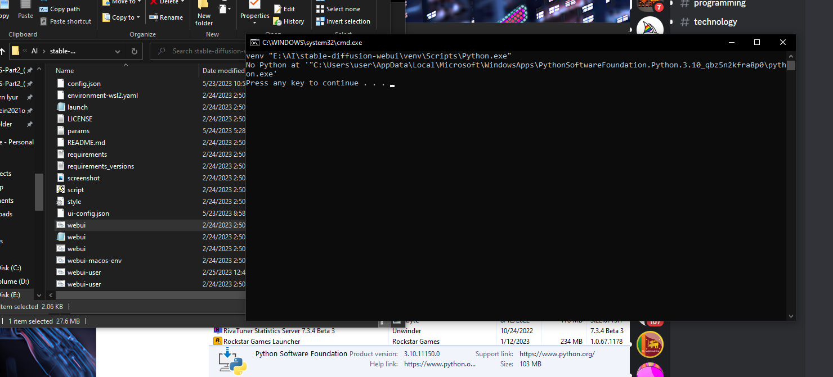The width and height of the screenshot is (833, 377).
Task: Click the 234 MB size cell
Action: coord(571,342)
